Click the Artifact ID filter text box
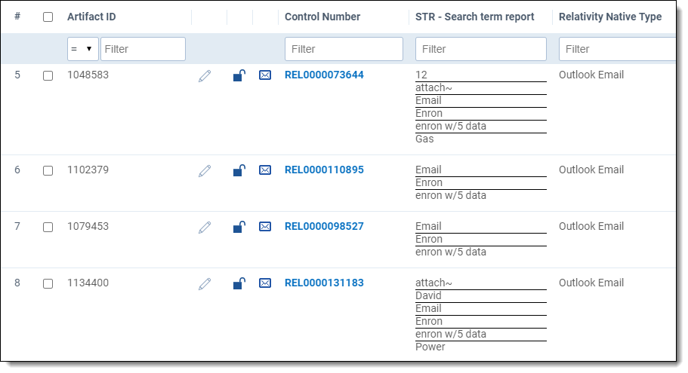Screen dimensions: 688x373 (143, 49)
